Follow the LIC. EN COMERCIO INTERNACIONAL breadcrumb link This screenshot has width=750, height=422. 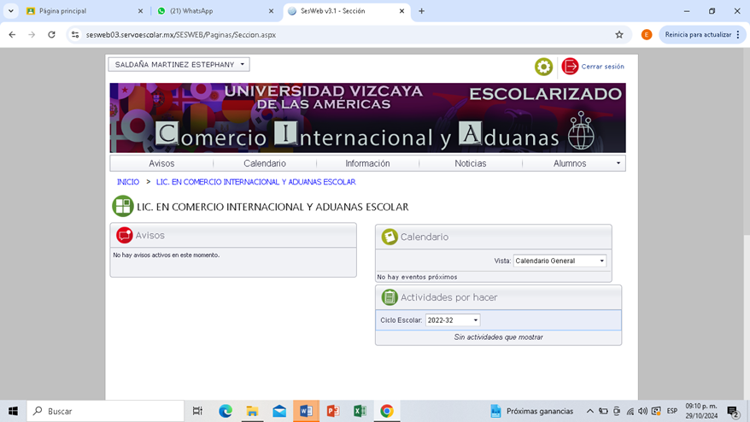point(256,182)
